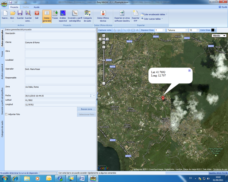
Task: Expand the Espesor línea dropdown
Action: tap(164, 30)
